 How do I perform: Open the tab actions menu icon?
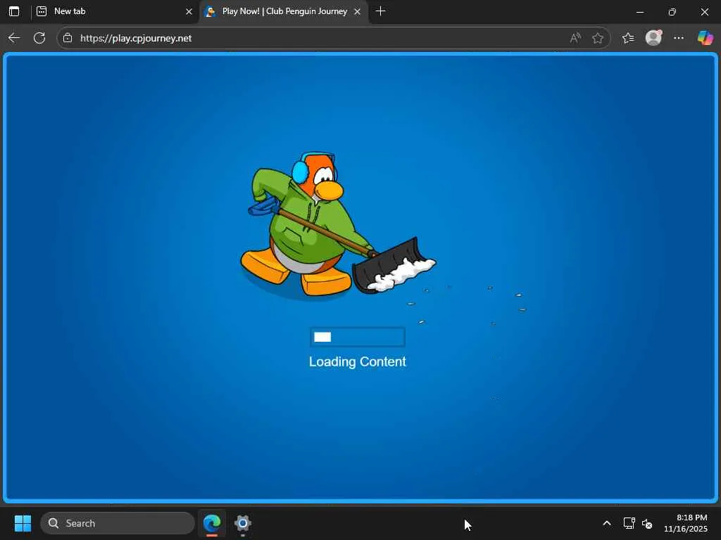14,11
